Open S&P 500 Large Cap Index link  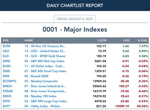[46, 101]
